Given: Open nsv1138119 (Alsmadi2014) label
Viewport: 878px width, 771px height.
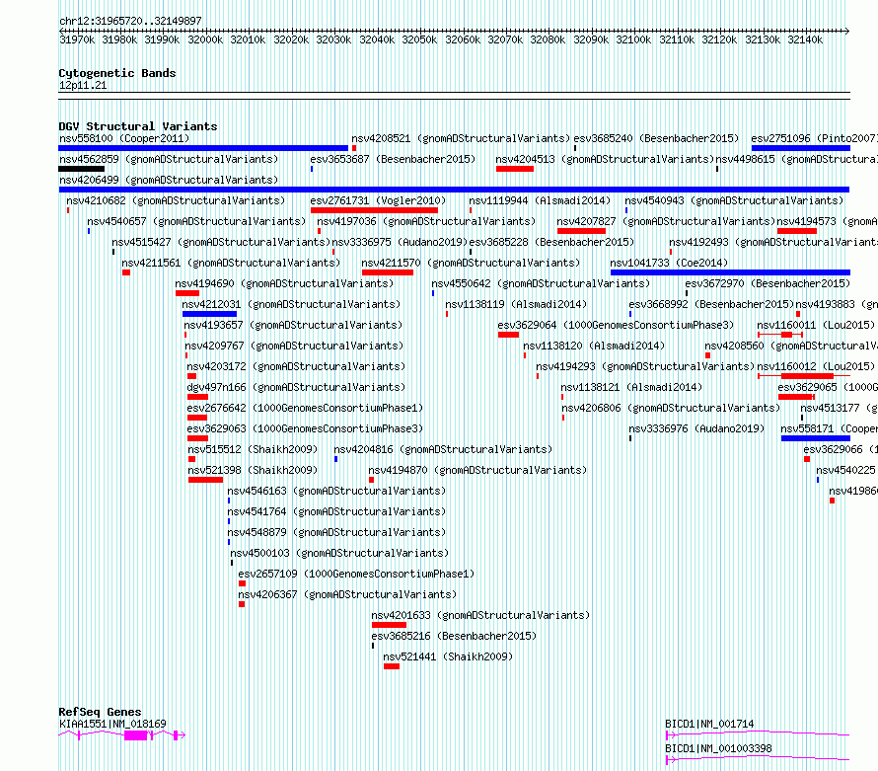Looking at the screenshot, I should coord(516,304).
